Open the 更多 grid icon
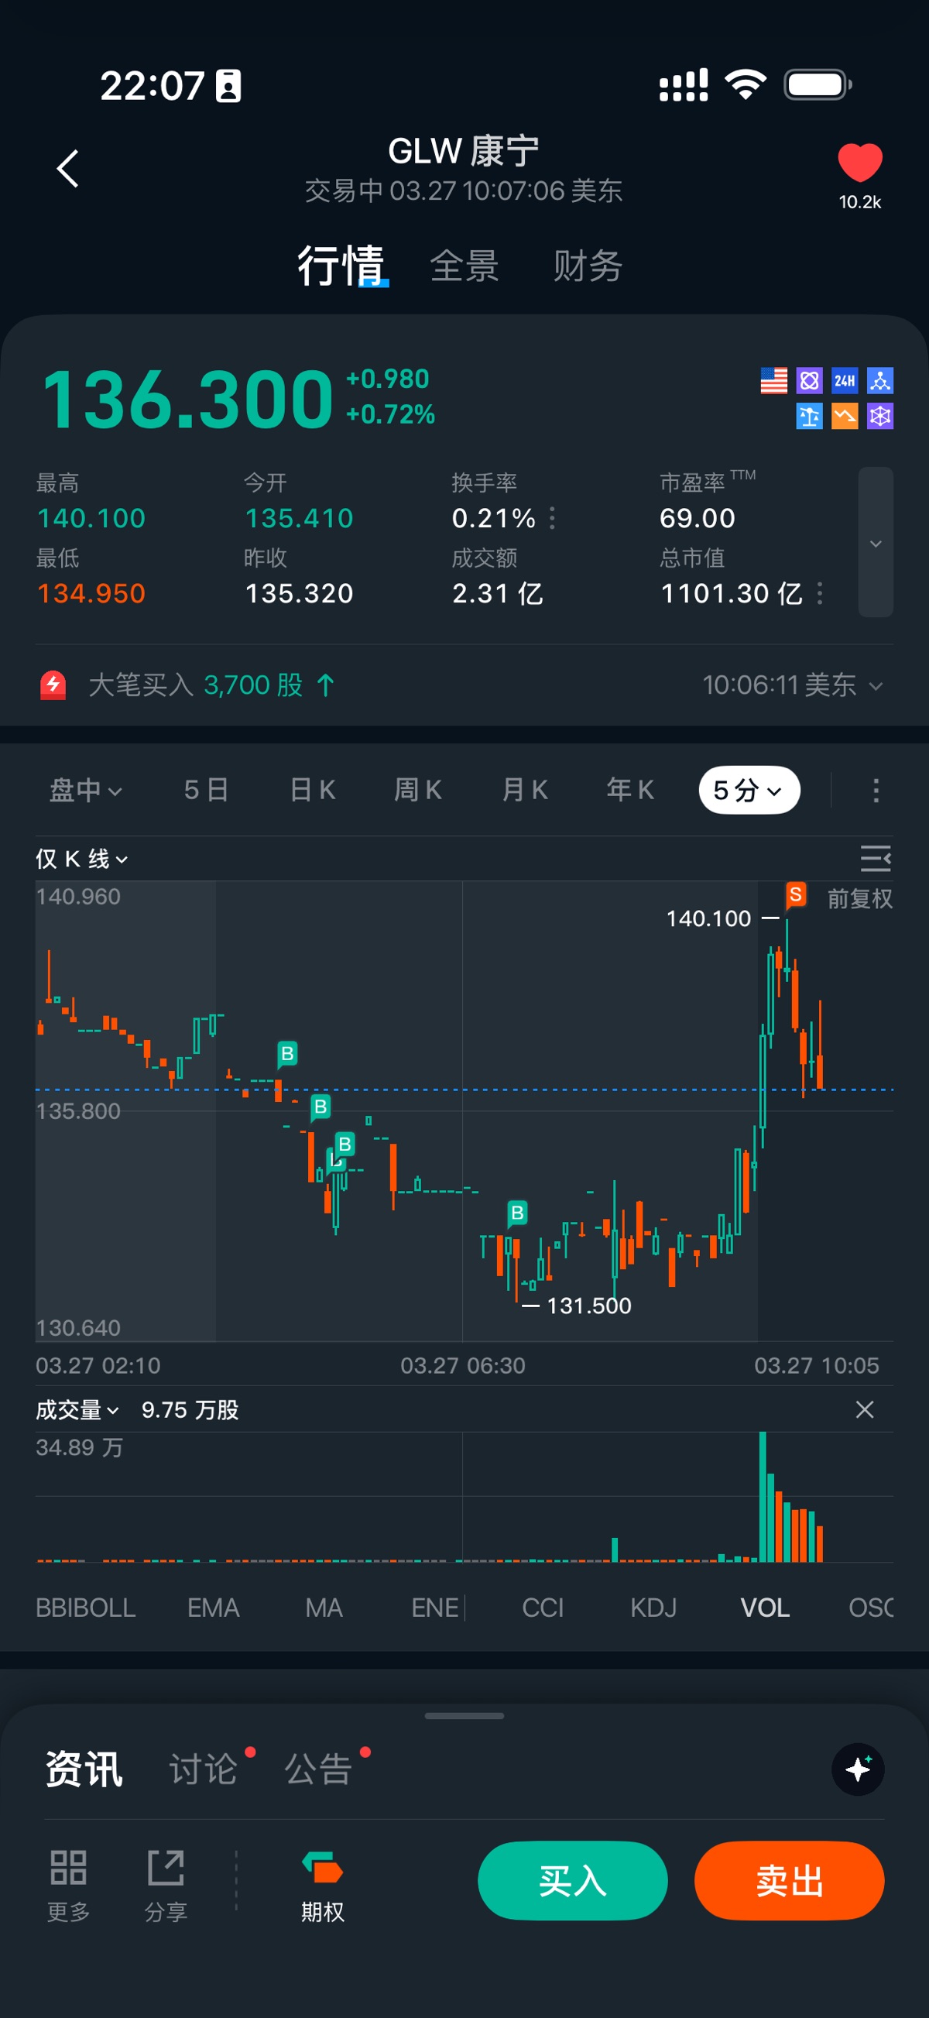This screenshot has height=2018, width=929. pyautogui.click(x=68, y=1869)
